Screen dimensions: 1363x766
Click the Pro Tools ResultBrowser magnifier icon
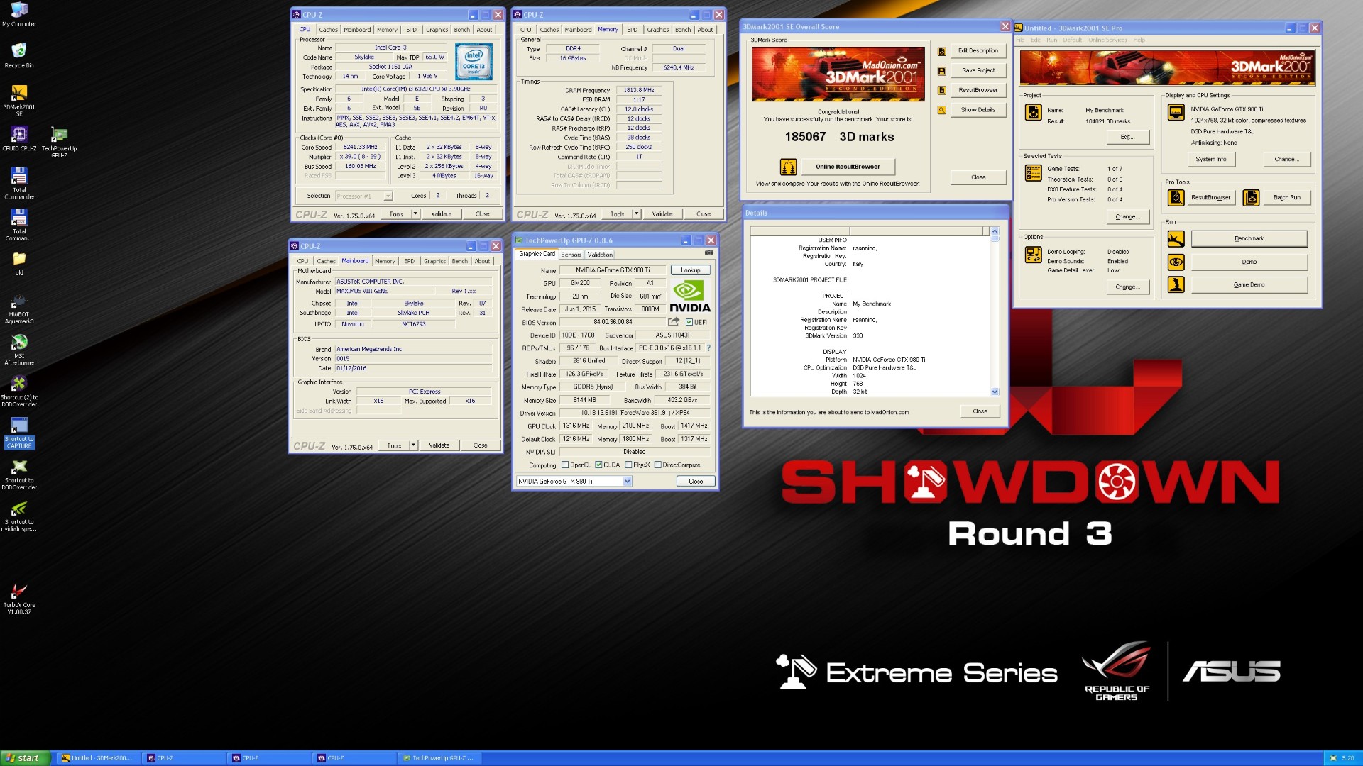tap(1176, 198)
